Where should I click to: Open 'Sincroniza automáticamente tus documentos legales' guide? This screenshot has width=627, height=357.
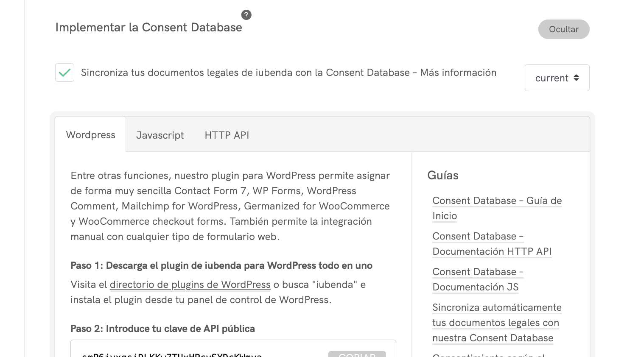(x=497, y=323)
